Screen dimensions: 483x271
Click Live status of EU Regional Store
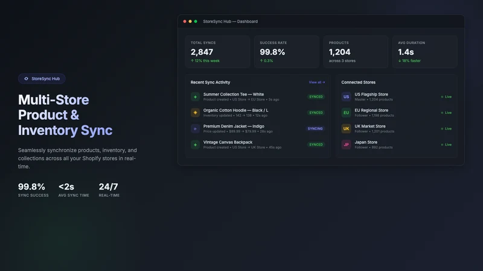[x=446, y=113]
